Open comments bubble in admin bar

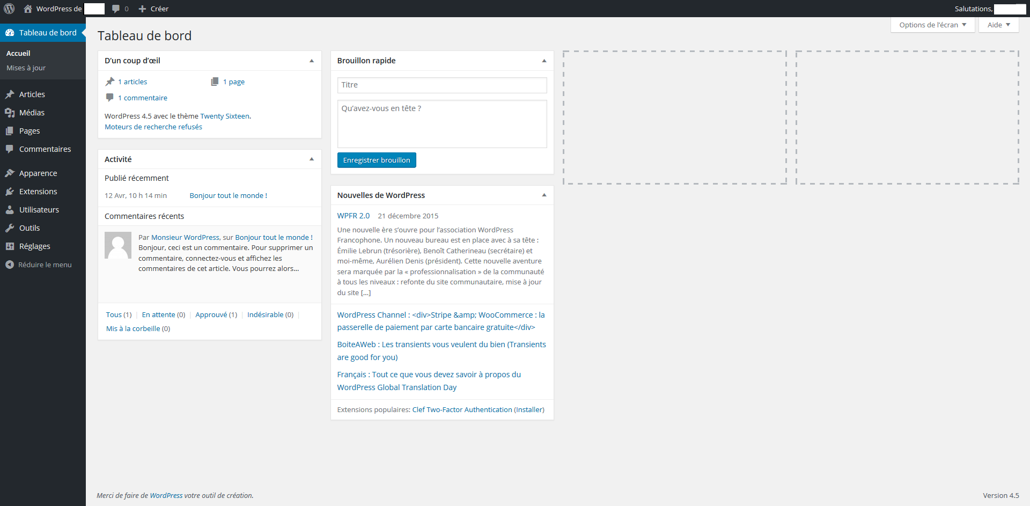click(x=116, y=9)
